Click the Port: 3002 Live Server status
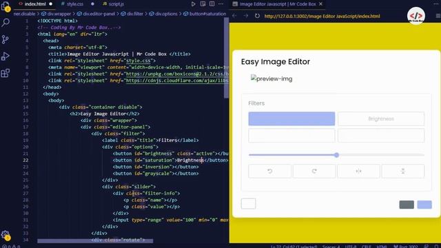This screenshot has width=441, height=248. 406,247
